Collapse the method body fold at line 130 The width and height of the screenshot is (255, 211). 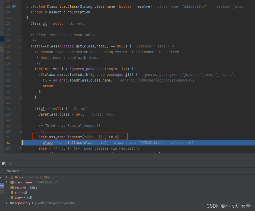[21, 18]
